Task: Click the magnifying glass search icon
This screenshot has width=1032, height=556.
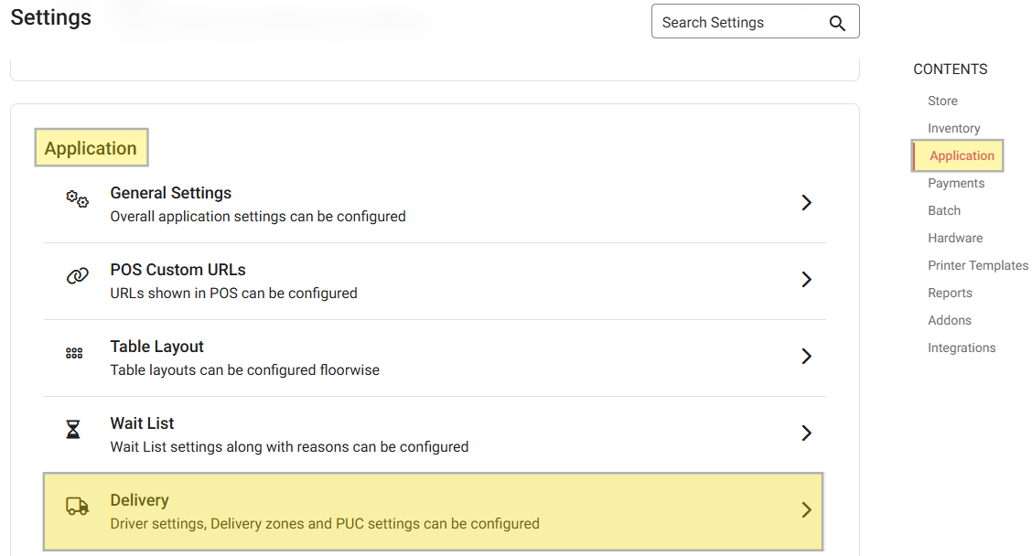Action: click(x=836, y=23)
